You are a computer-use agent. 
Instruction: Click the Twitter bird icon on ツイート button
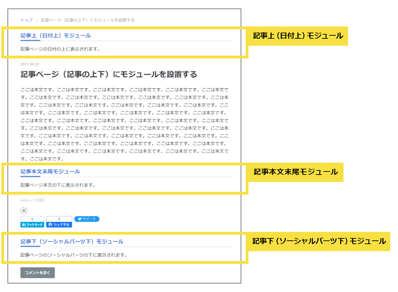(x=81, y=219)
